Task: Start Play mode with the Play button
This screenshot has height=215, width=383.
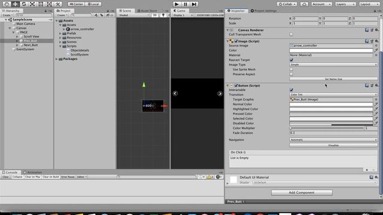Action: tap(177, 4)
